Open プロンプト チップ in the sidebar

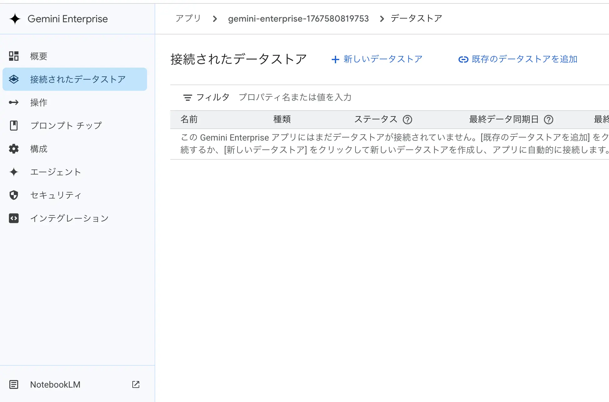(75, 126)
